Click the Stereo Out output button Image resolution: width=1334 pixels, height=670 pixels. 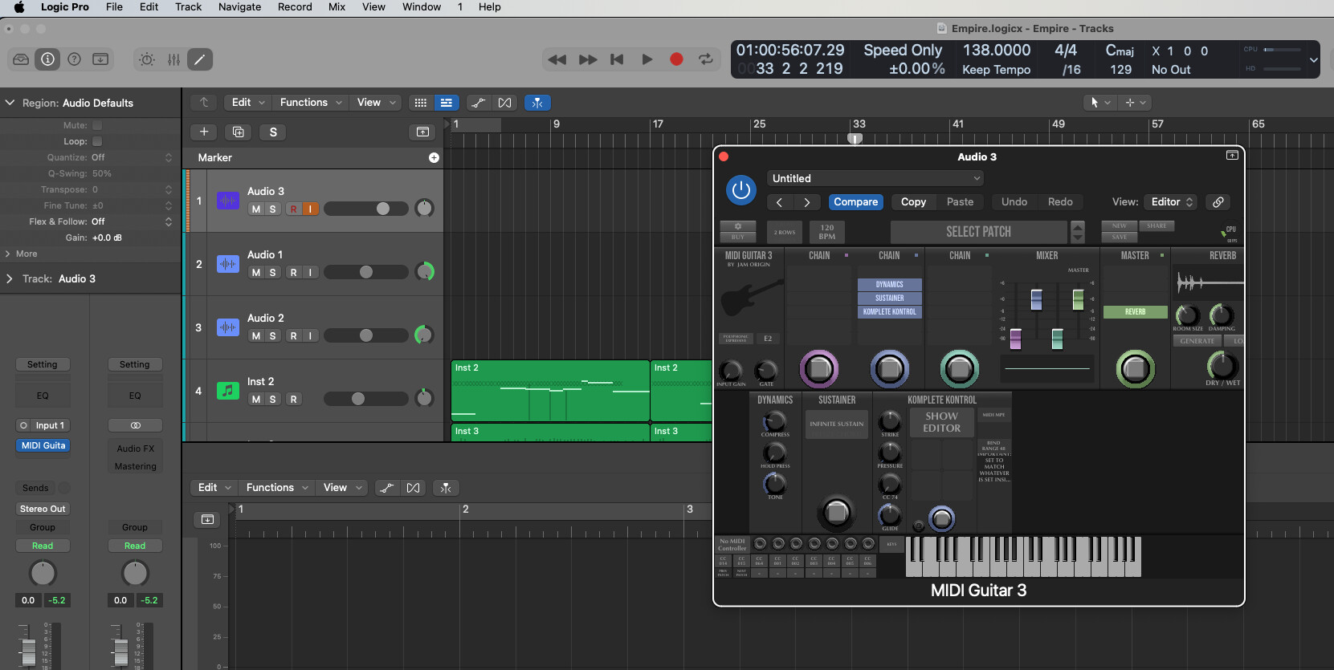[43, 509]
